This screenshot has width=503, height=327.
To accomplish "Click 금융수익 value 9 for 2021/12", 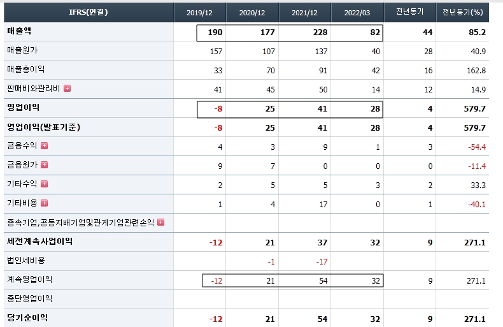I will point(325,147).
